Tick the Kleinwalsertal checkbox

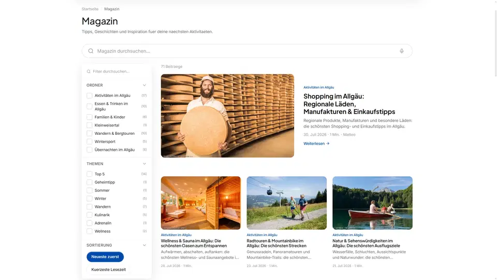pyautogui.click(x=90, y=125)
